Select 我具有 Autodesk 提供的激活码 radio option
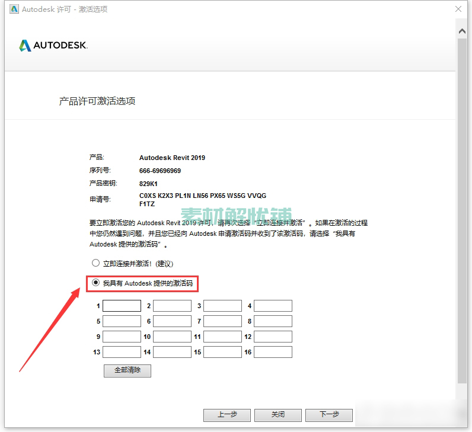Viewport: 472px width, 432px height. point(95,283)
